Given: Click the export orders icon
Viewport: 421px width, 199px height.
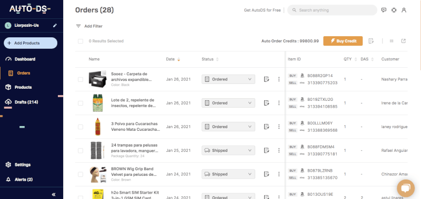Looking at the screenshot, I should 403,41.
